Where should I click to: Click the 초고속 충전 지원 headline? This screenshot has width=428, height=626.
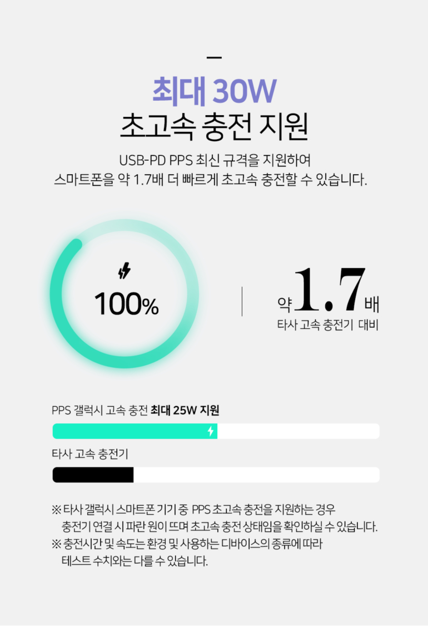point(214,127)
